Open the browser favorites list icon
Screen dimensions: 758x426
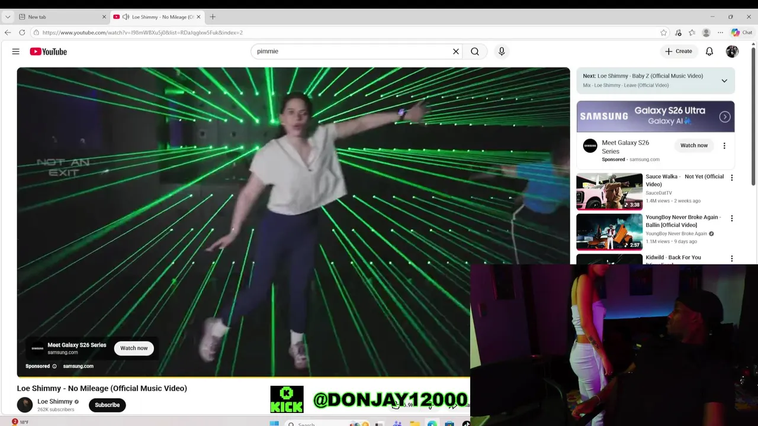692,33
